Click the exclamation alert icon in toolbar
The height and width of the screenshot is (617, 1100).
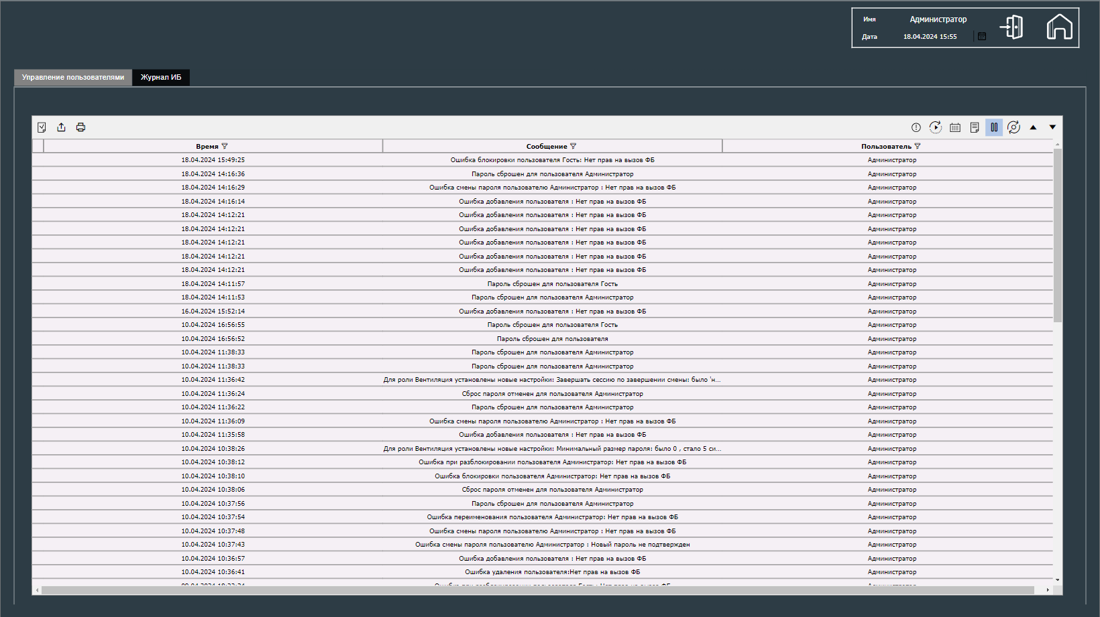pyautogui.click(x=916, y=127)
